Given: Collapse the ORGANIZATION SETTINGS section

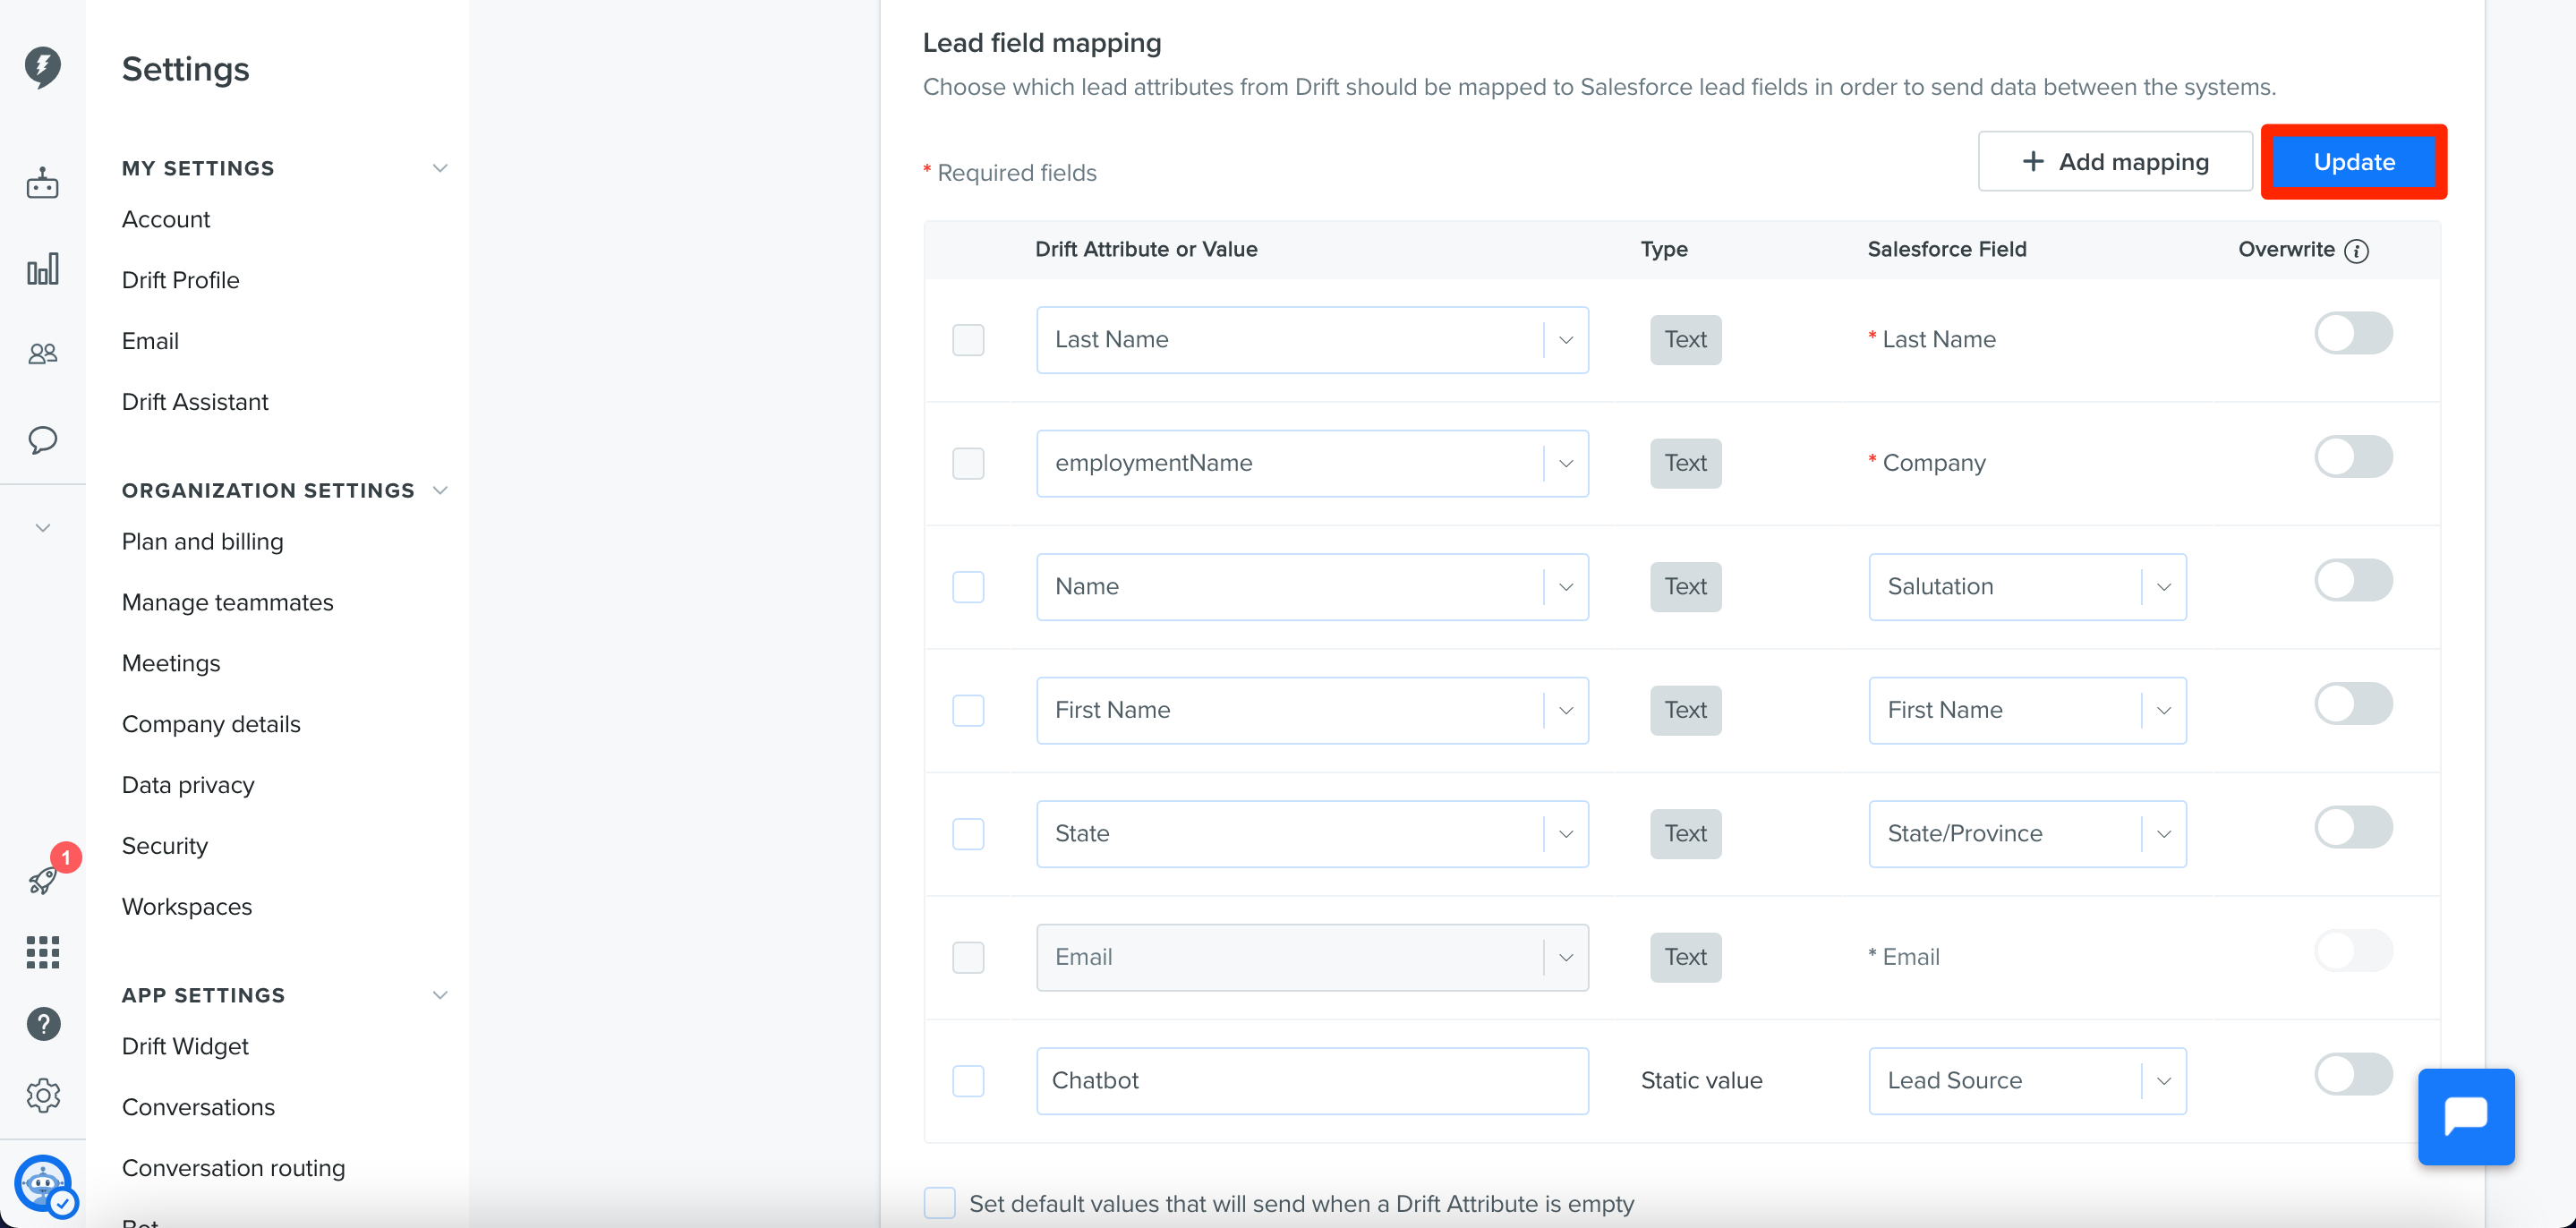Looking at the screenshot, I should click(x=439, y=490).
